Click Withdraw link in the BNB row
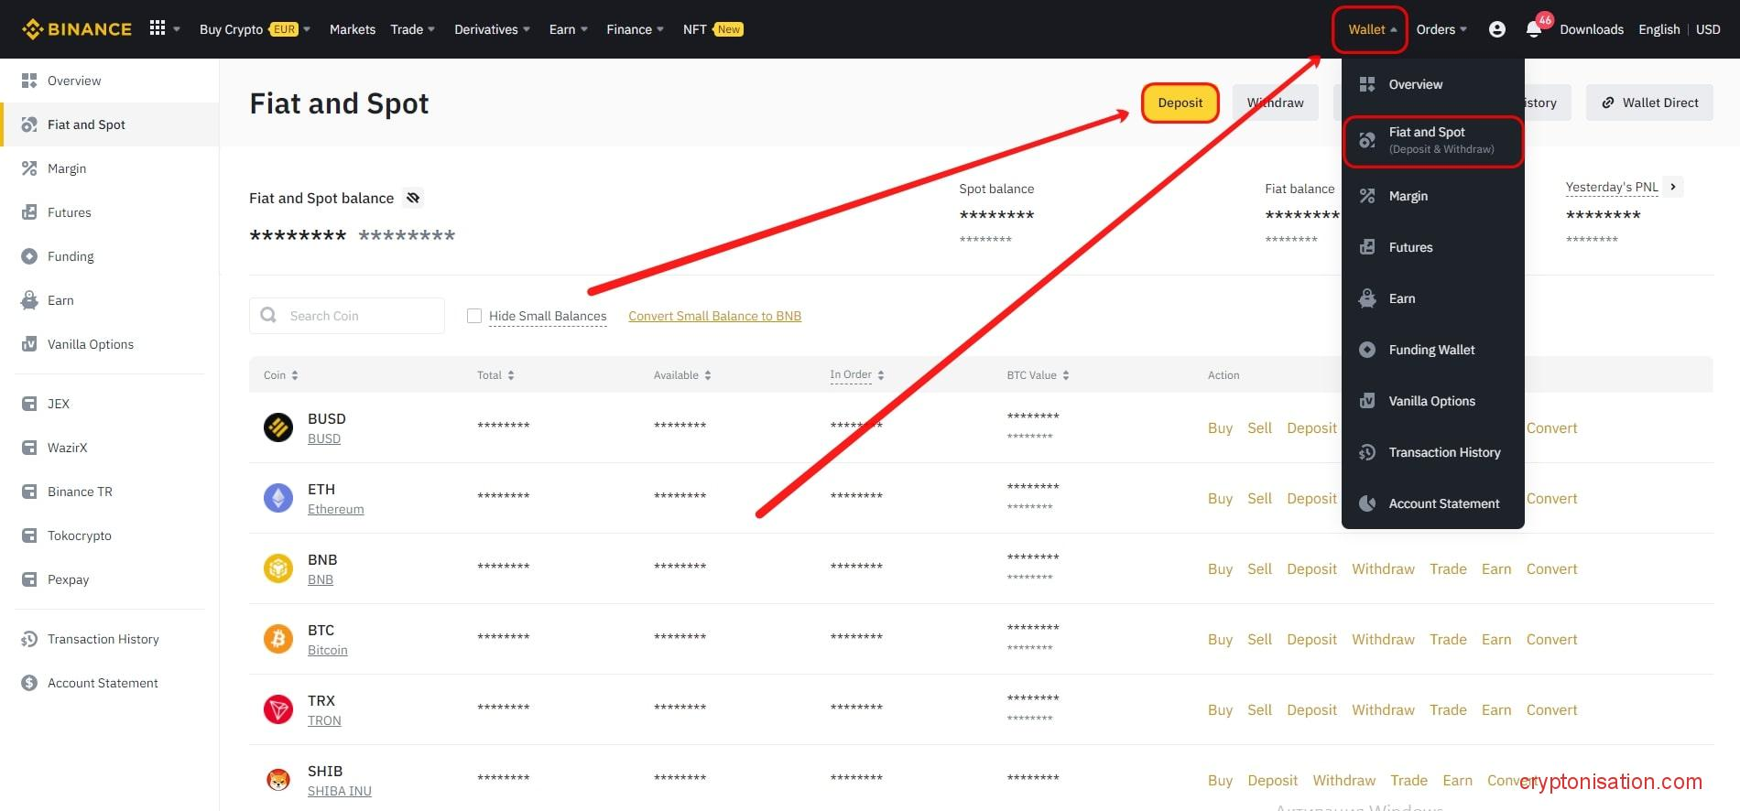Image resolution: width=1740 pixels, height=811 pixels. tap(1383, 568)
